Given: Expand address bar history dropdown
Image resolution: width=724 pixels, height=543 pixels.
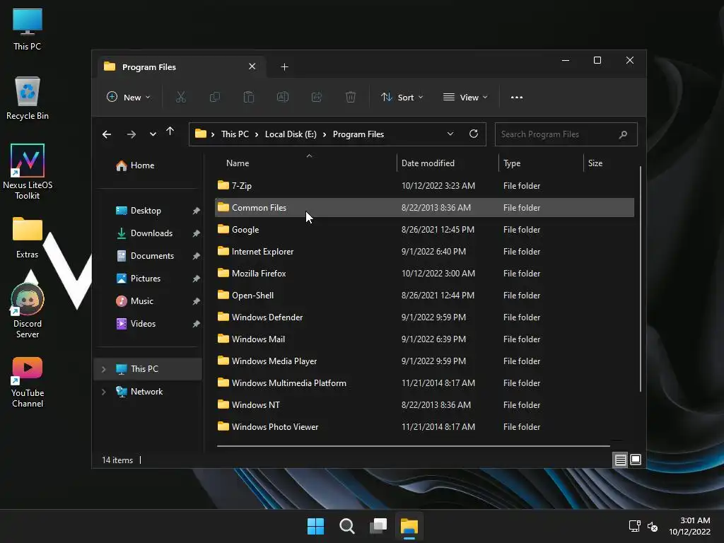Looking at the screenshot, I should tap(450, 134).
